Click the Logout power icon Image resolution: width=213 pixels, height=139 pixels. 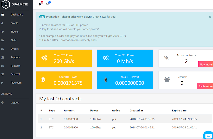point(2,102)
